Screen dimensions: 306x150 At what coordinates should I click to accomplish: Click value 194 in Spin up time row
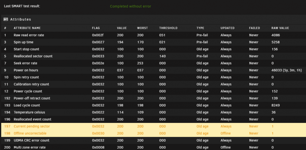tap(120, 42)
